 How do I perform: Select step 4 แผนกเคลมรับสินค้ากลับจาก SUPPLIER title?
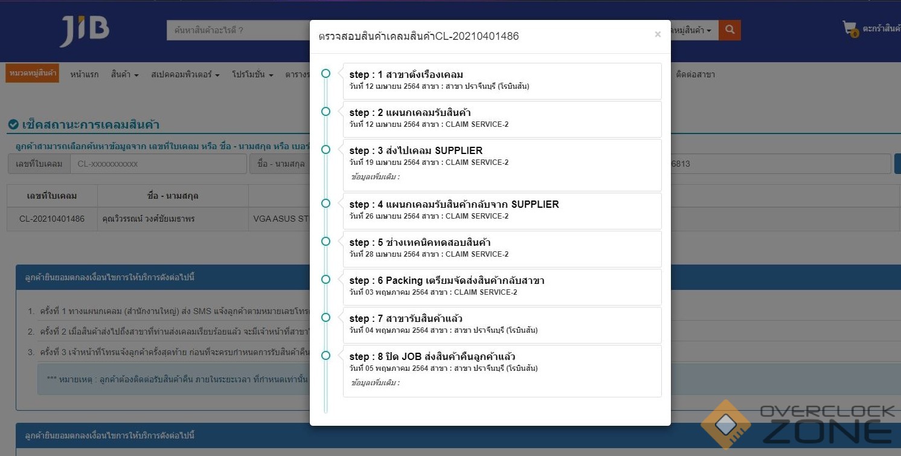(x=454, y=205)
